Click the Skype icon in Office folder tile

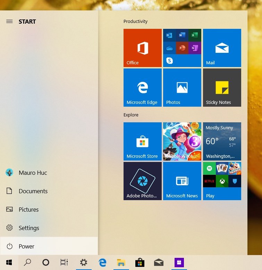point(169,60)
